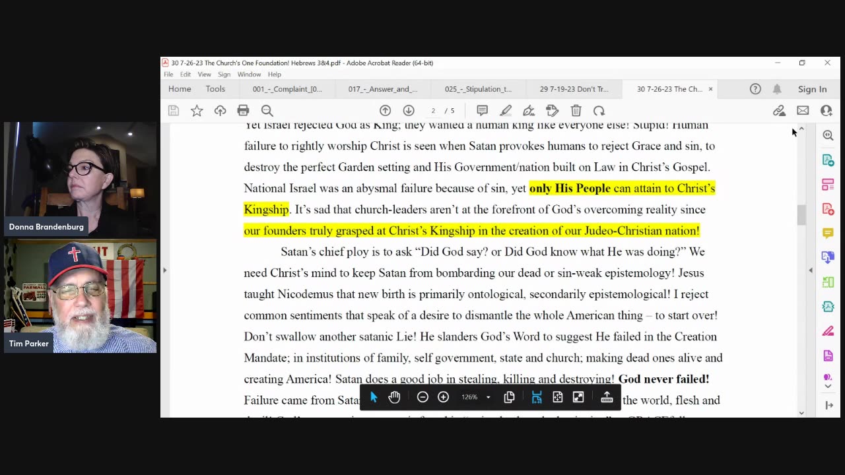The width and height of the screenshot is (845, 475).
Task: Open the Edit menu
Action: tap(186, 75)
